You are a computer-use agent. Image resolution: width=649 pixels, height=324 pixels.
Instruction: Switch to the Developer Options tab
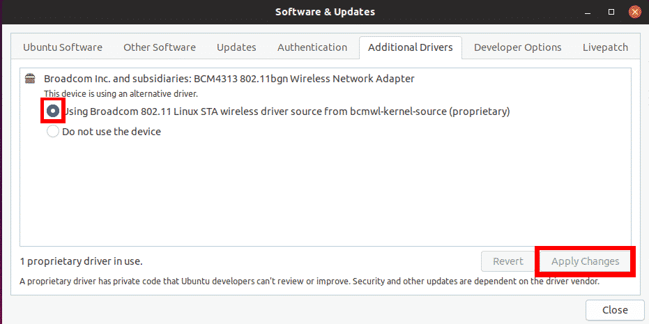517,47
